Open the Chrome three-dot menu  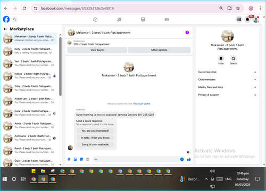click(260, 8)
